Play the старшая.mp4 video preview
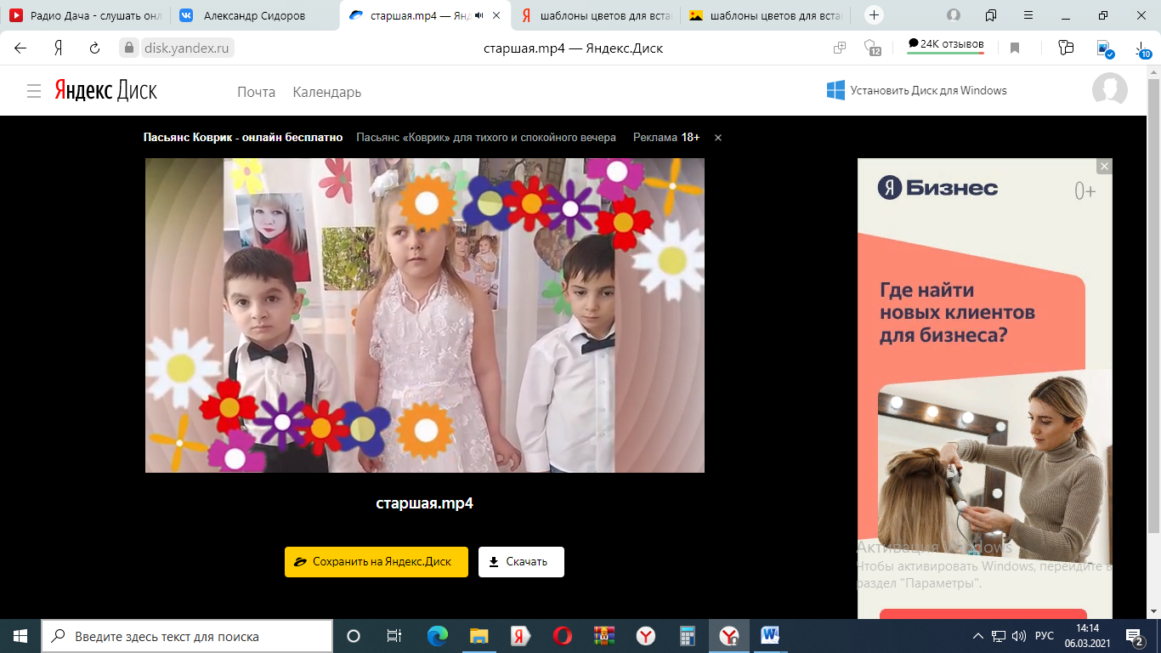 click(x=425, y=315)
